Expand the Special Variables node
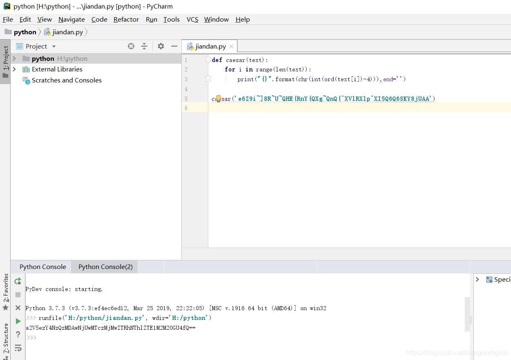This screenshot has height=360, width=511. pos(477,279)
